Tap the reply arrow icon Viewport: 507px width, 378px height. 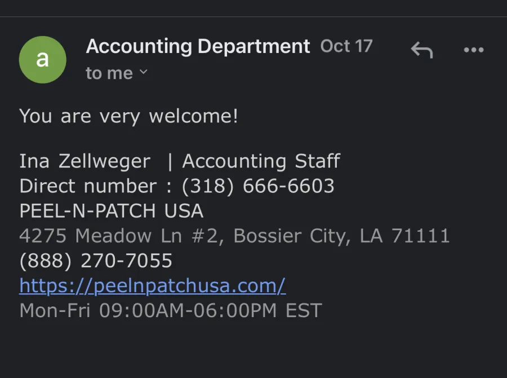[421, 50]
